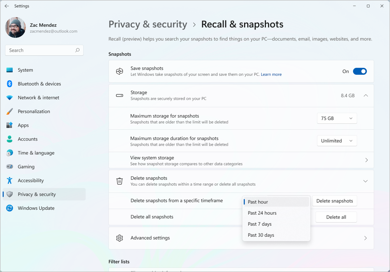Click the Privacy & security breadcrumb

148,24
